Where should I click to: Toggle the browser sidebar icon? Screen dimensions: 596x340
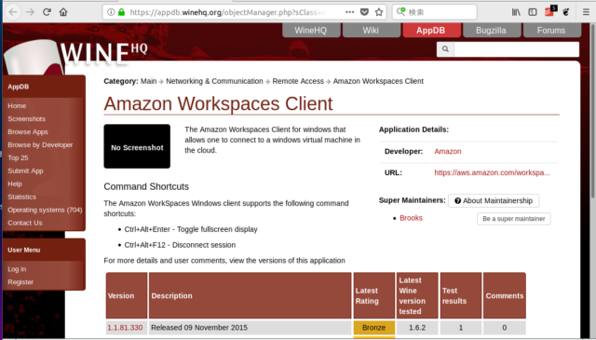(x=533, y=12)
